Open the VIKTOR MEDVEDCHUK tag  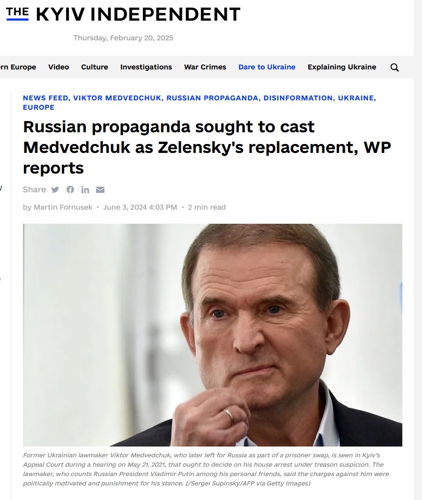(117, 98)
